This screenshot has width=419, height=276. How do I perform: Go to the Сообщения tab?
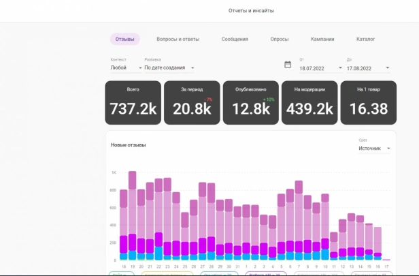[235, 39]
